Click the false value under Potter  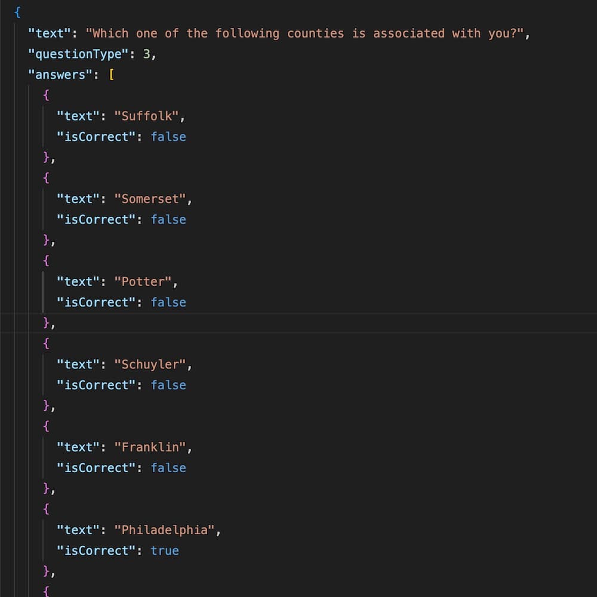[x=168, y=302]
